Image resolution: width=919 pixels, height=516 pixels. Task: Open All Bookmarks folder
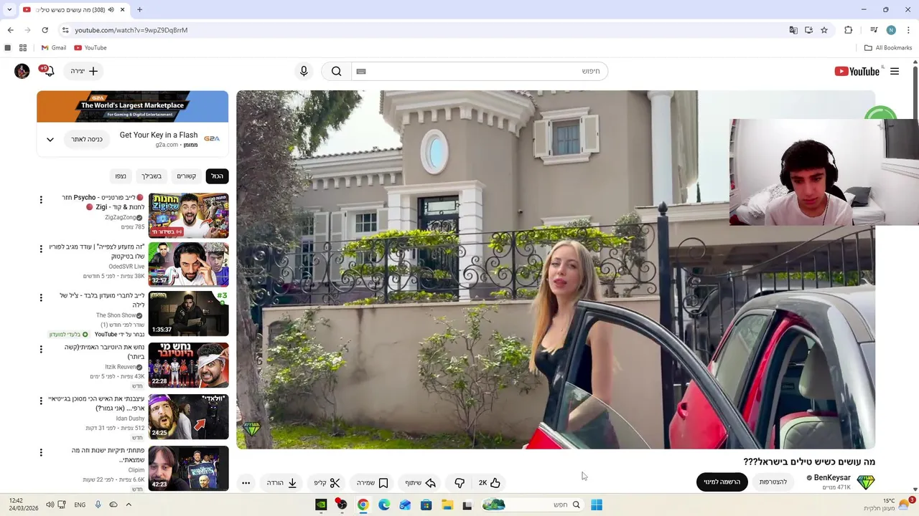888,48
